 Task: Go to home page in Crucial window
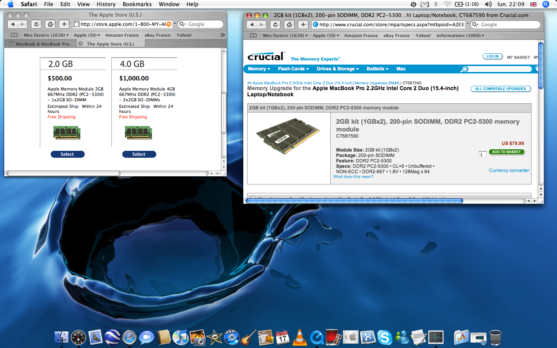tap(289, 24)
